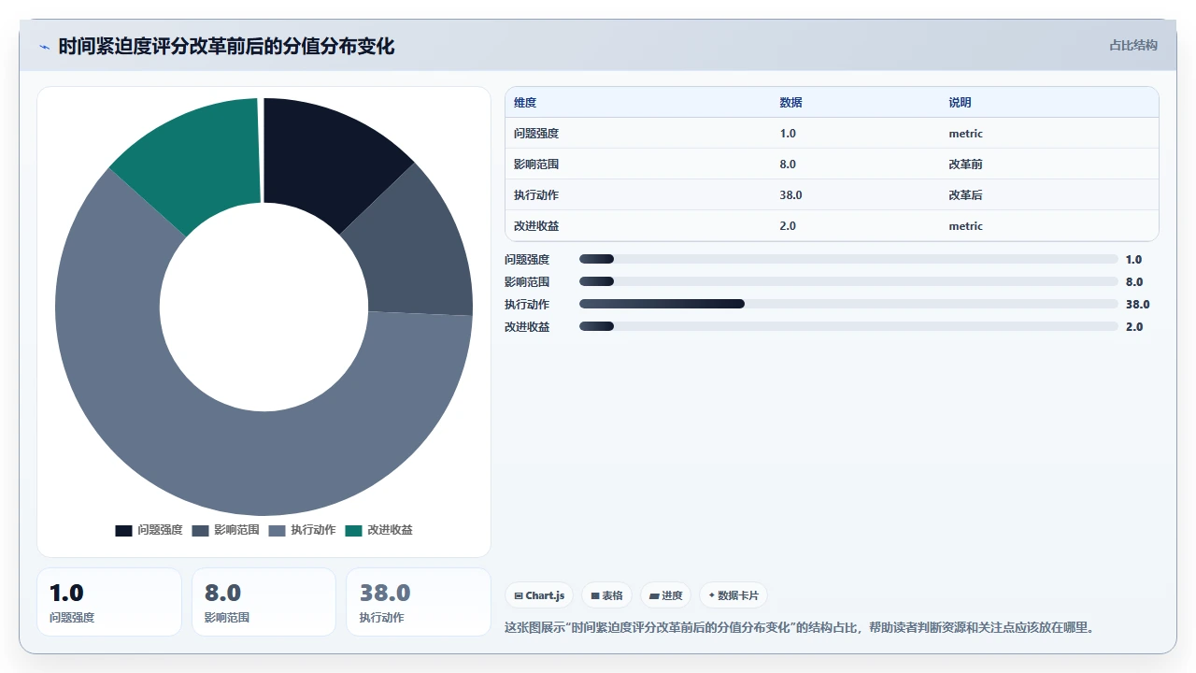This screenshot has height=673, width=1196.
Task: Click the 进度 tag chip
Action: pyautogui.click(x=665, y=595)
